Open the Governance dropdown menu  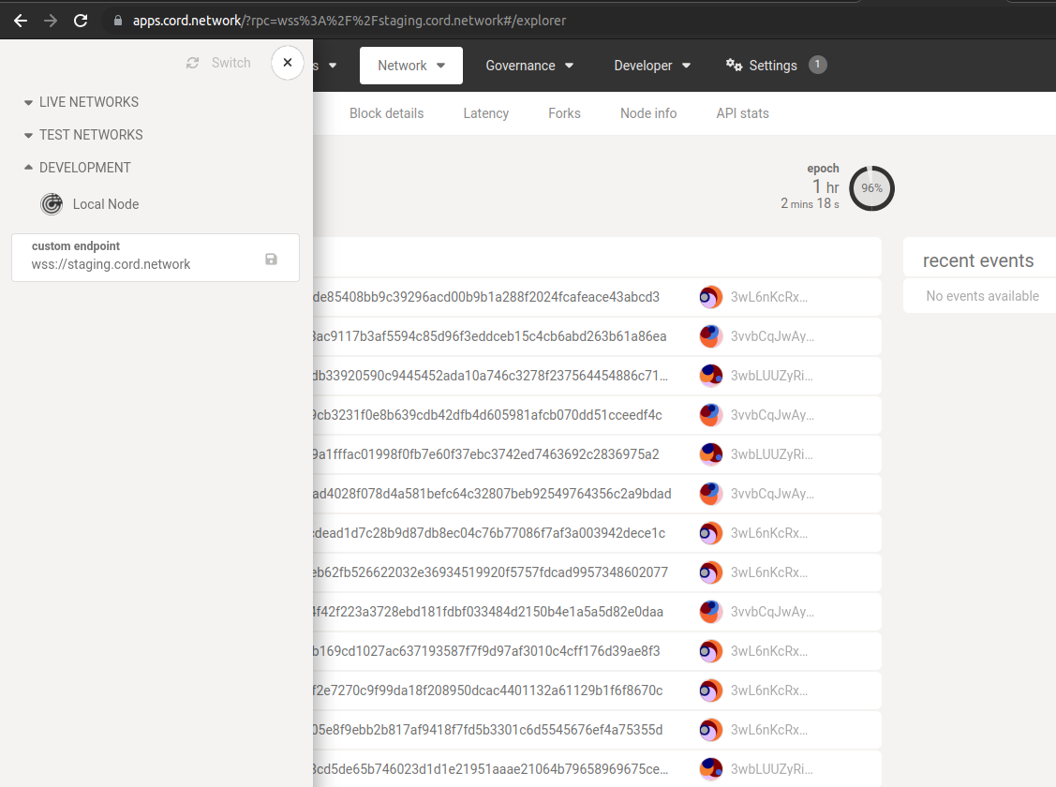pos(530,65)
